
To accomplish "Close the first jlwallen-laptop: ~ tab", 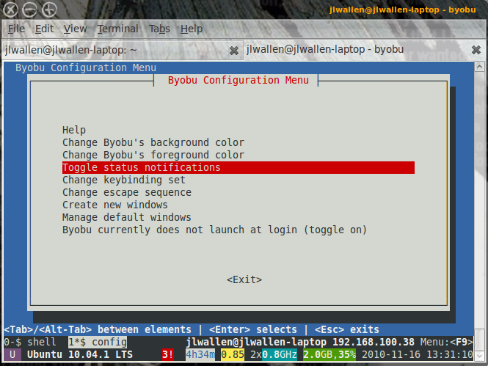I will tap(233, 51).
